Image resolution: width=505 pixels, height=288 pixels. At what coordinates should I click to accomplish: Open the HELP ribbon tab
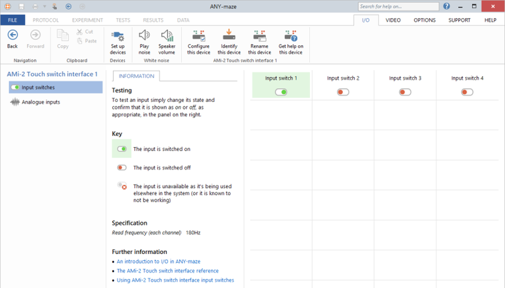tap(490, 20)
